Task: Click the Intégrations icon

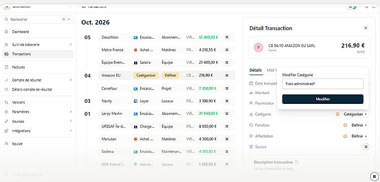Action: pos(6,131)
